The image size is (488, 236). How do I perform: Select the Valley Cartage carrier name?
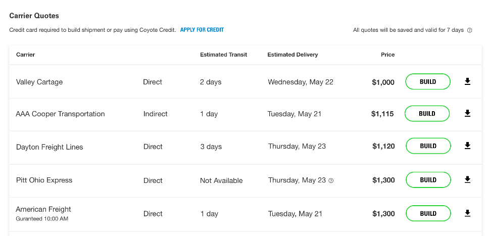(x=39, y=82)
